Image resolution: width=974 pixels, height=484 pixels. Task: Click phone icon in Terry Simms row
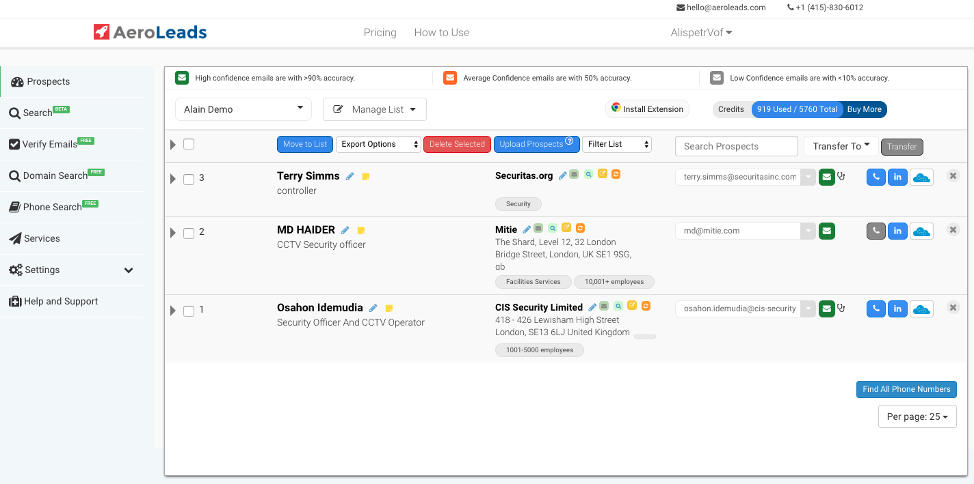click(x=876, y=177)
